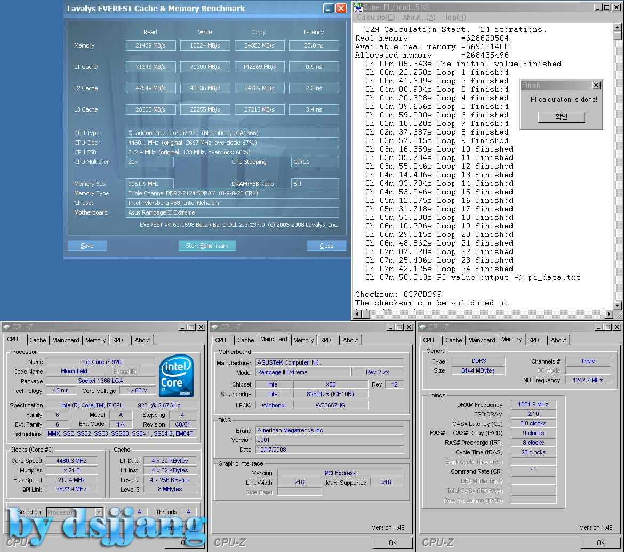
Task: Click OK in the right CPU-Z window
Action: pos(601,542)
